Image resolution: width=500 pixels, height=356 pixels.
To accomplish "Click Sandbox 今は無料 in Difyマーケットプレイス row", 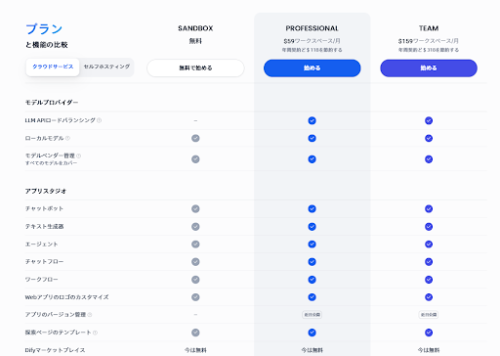I will [195, 350].
